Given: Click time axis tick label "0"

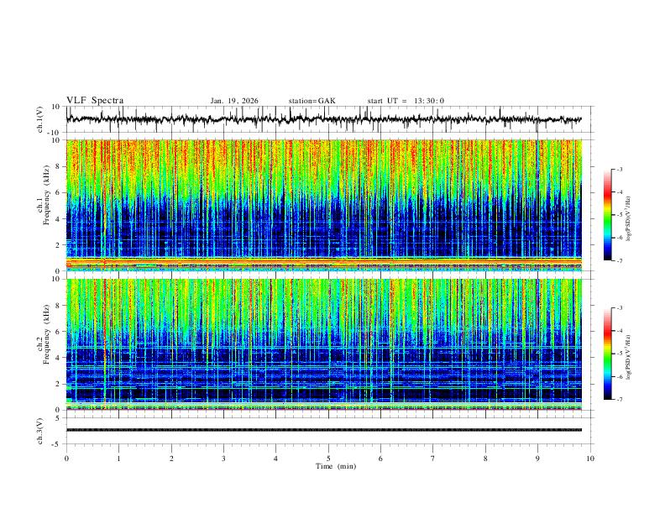Looking at the screenshot, I should [x=66, y=459].
